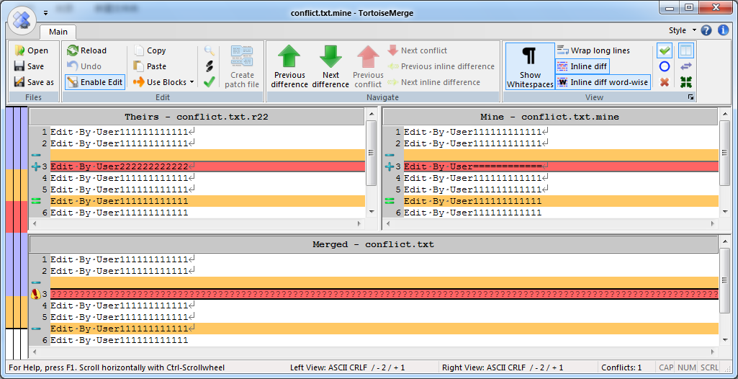This screenshot has width=738, height=379.
Task: Click the Save floppy disk icon
Action: pos(19,66)
